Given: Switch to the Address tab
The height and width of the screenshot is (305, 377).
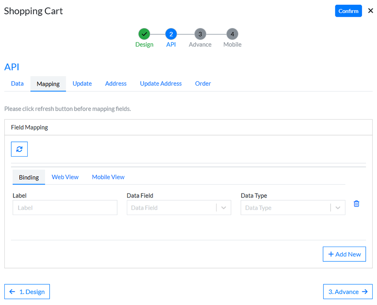Looking at the screenshot, I should point(116,84).
